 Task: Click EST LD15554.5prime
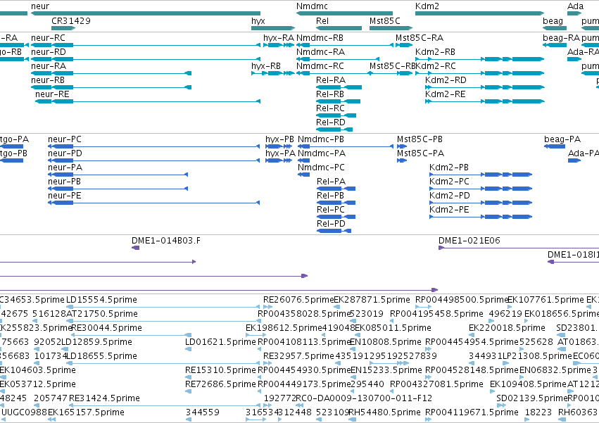101,300
